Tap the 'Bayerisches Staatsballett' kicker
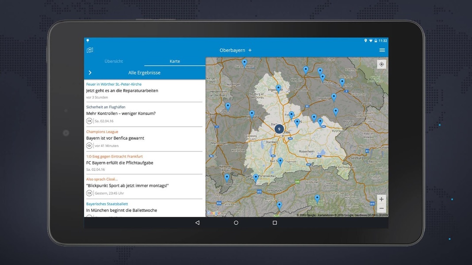The width and height of the screenshot is (472, 265). tap(107, 204)
